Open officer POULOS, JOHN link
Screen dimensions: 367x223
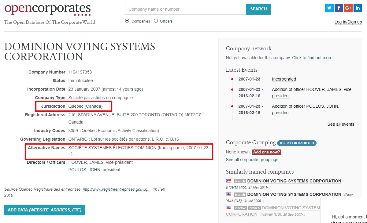pos(84,170)
